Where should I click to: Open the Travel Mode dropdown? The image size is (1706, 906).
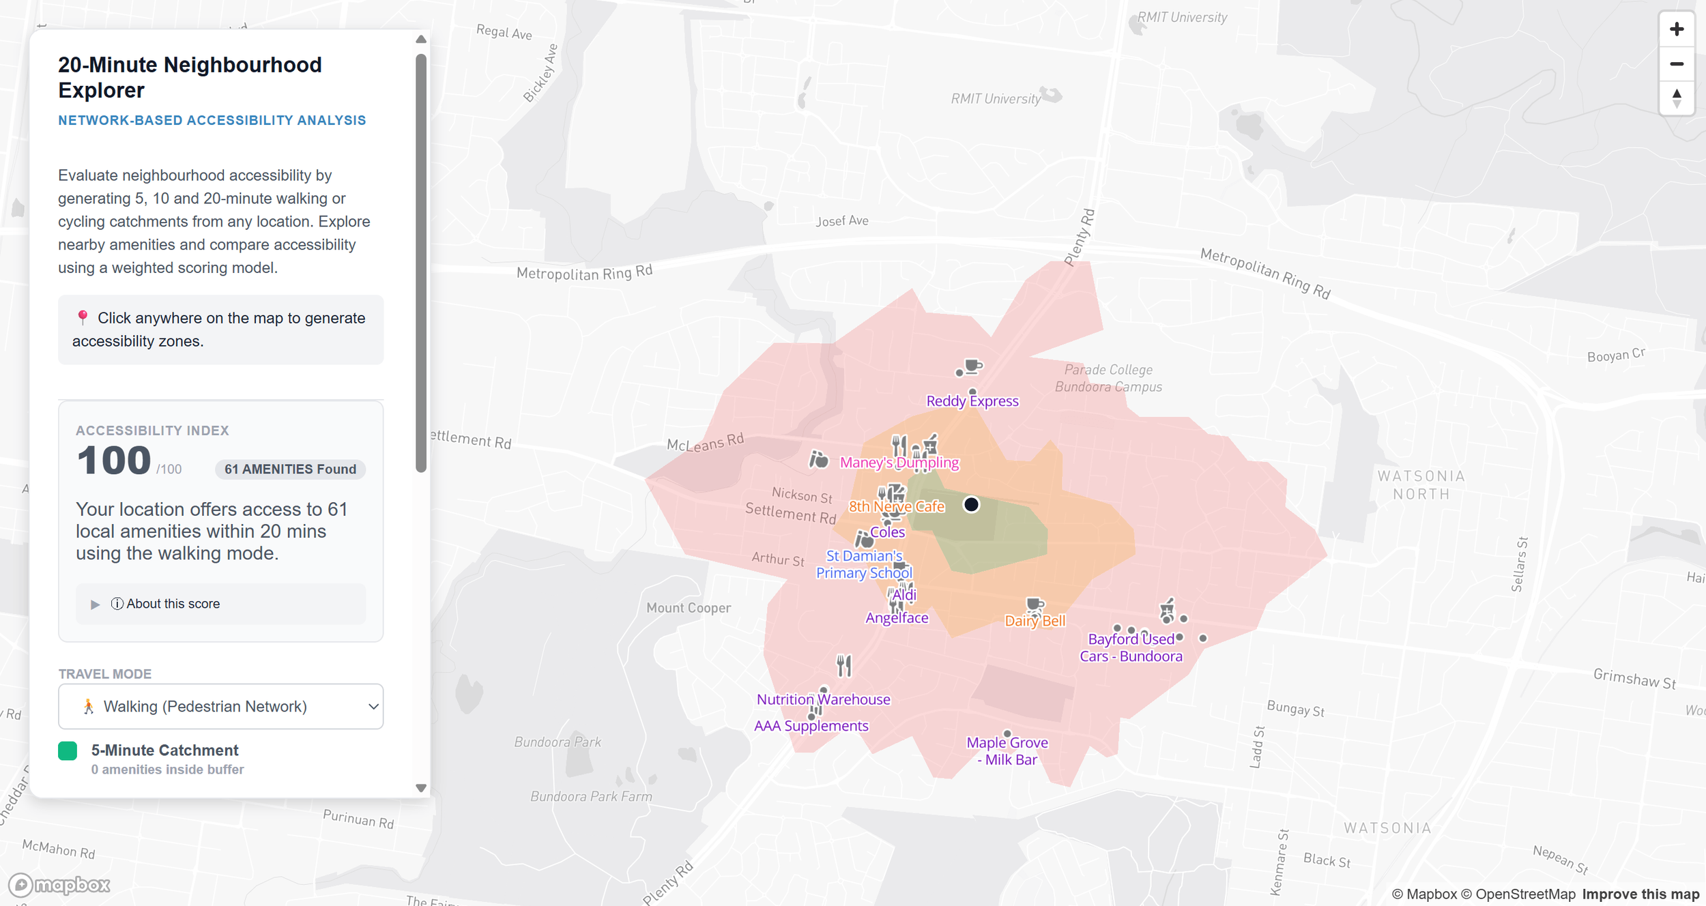(220, 706)
